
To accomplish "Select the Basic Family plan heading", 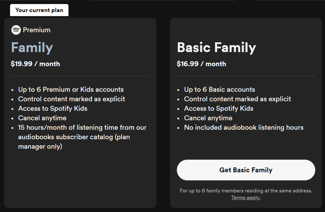I will coord(216,48).
